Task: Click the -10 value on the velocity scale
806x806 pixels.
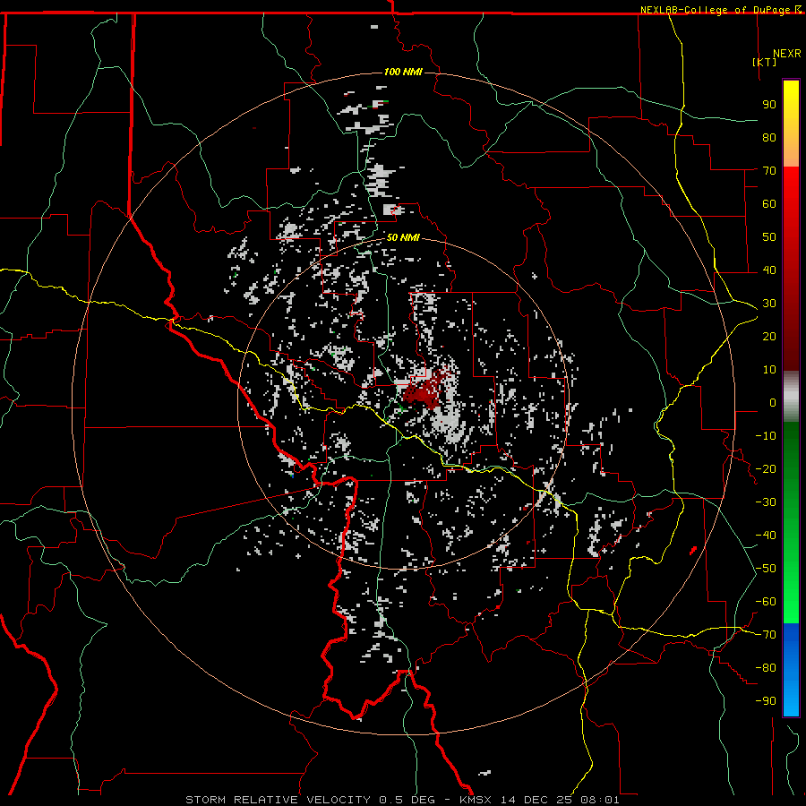Action: [x=766, y=436]
